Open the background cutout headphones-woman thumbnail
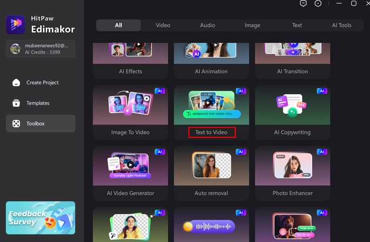Image resolution: width=370 pixels, height=242 pixels. pos(130,225)
